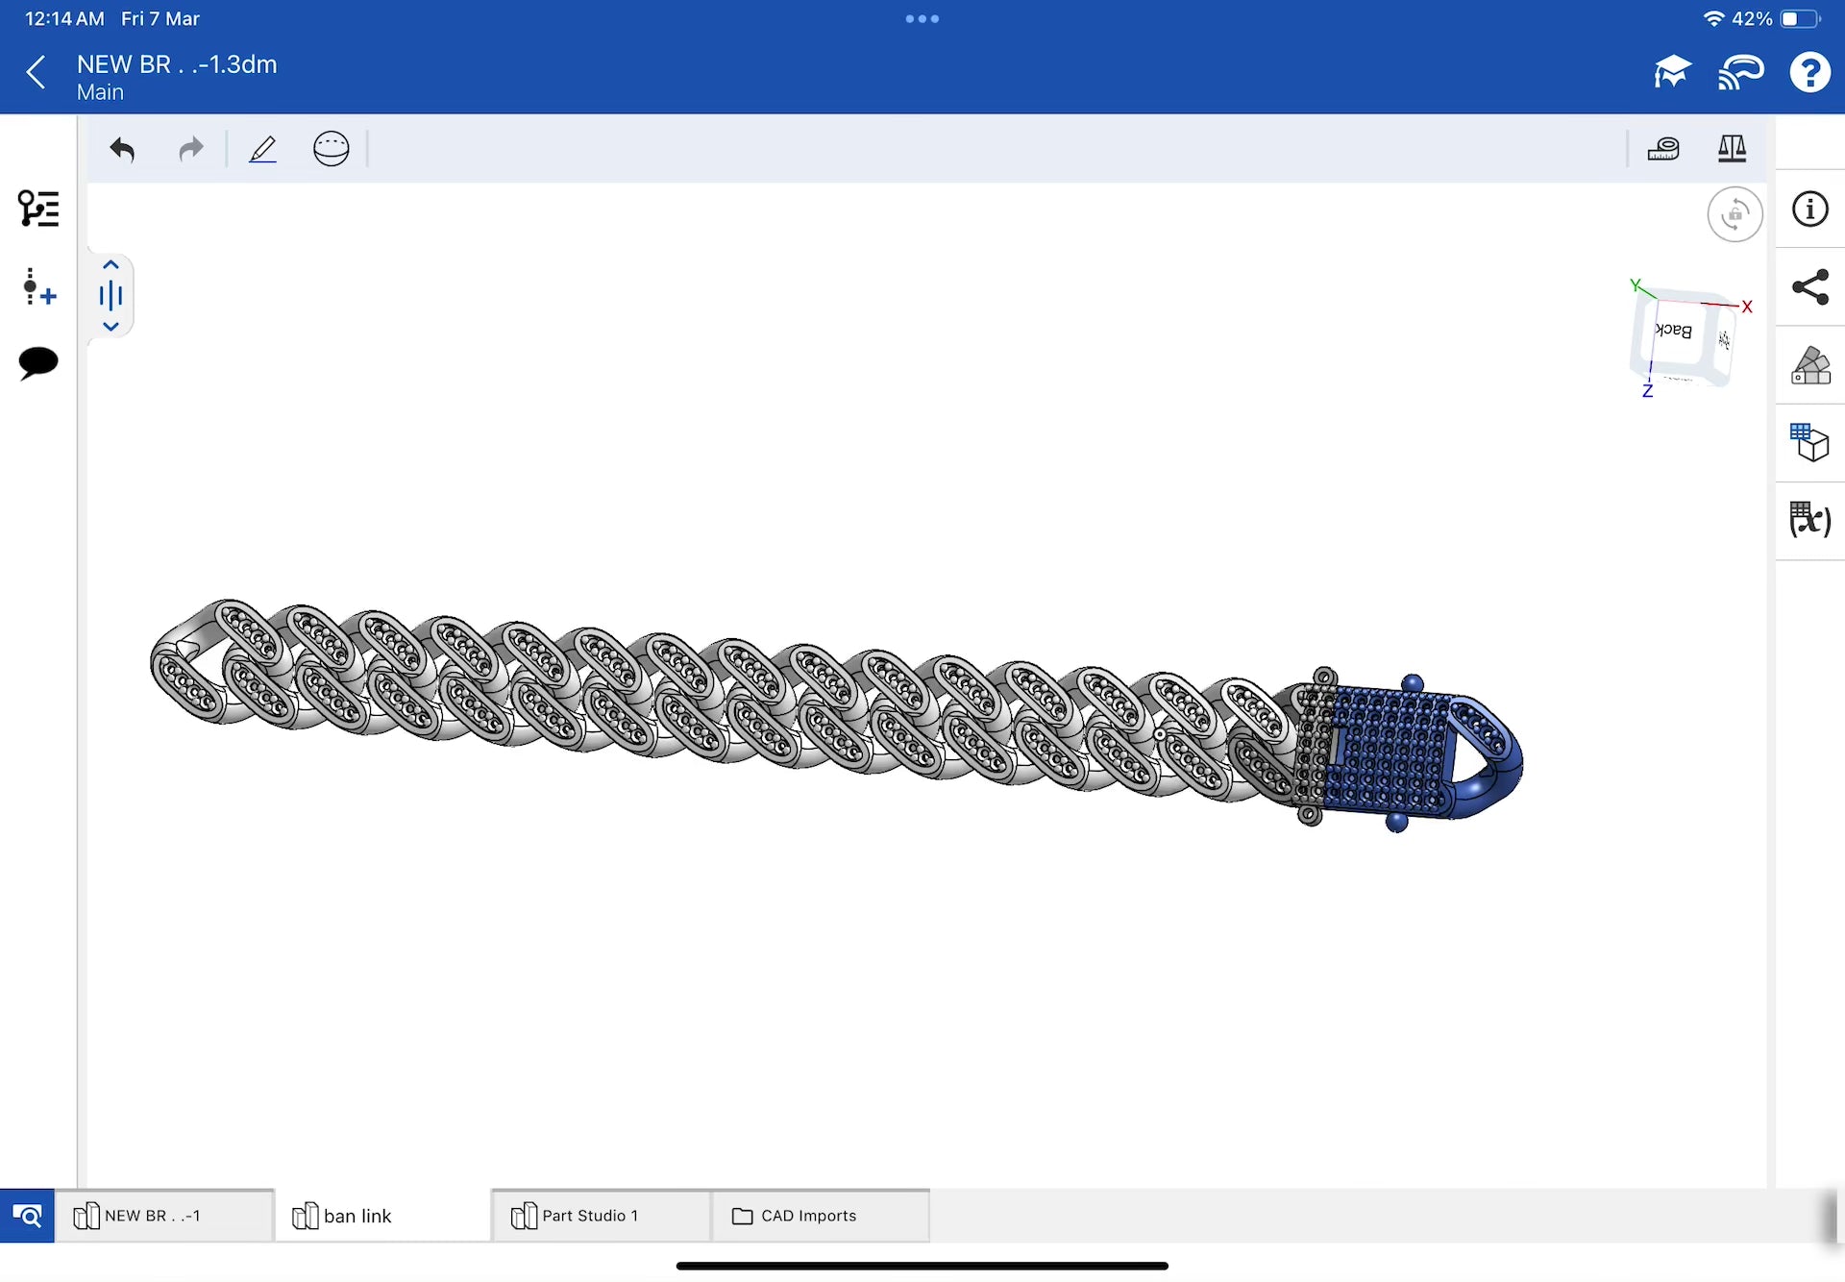Open the comments speech bubble

point(38,363)
